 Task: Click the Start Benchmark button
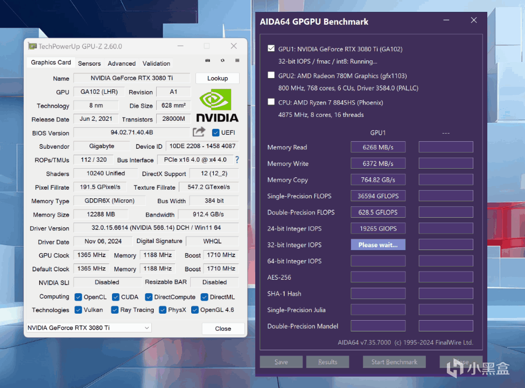point(394,362)
